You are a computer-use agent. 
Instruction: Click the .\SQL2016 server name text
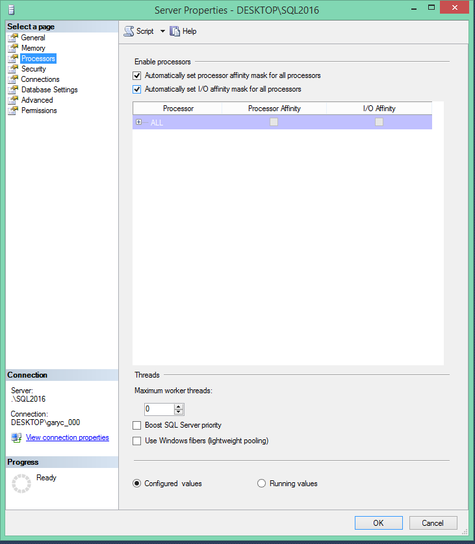pyautogui.click(x=28, y=399)
